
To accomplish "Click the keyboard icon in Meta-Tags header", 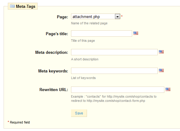I will coord(12,6).
